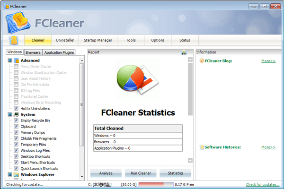Click report scroll up arrow
Screen dimensions: 284x189
[x=190, y=60]
